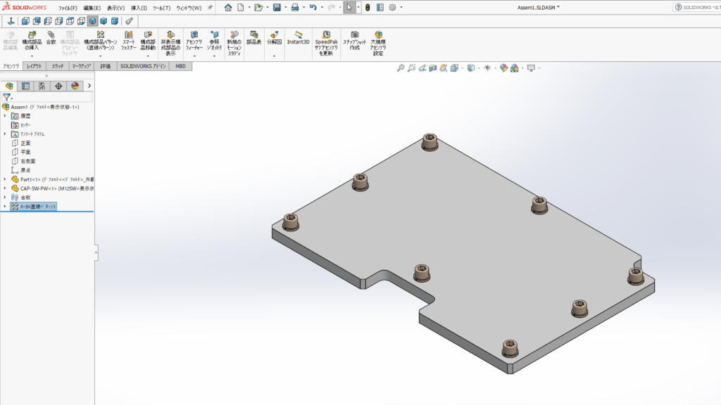Switch to the スケッチ (Sketch) tab
The image size is (721, 405).
tap(57, 66)
